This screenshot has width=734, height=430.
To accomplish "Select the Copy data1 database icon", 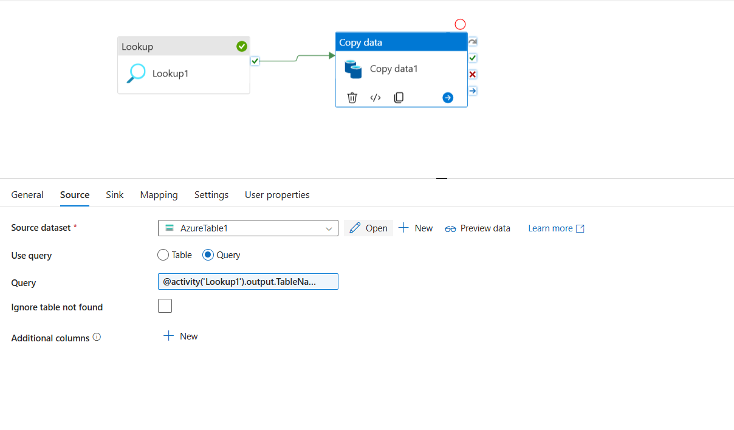I will [x=353, y=69].
